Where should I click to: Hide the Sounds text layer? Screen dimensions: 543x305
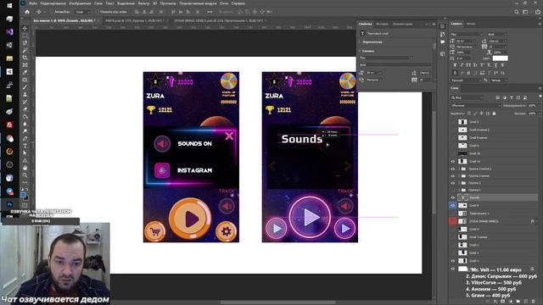pyautogui.click(x=452, y=197)
